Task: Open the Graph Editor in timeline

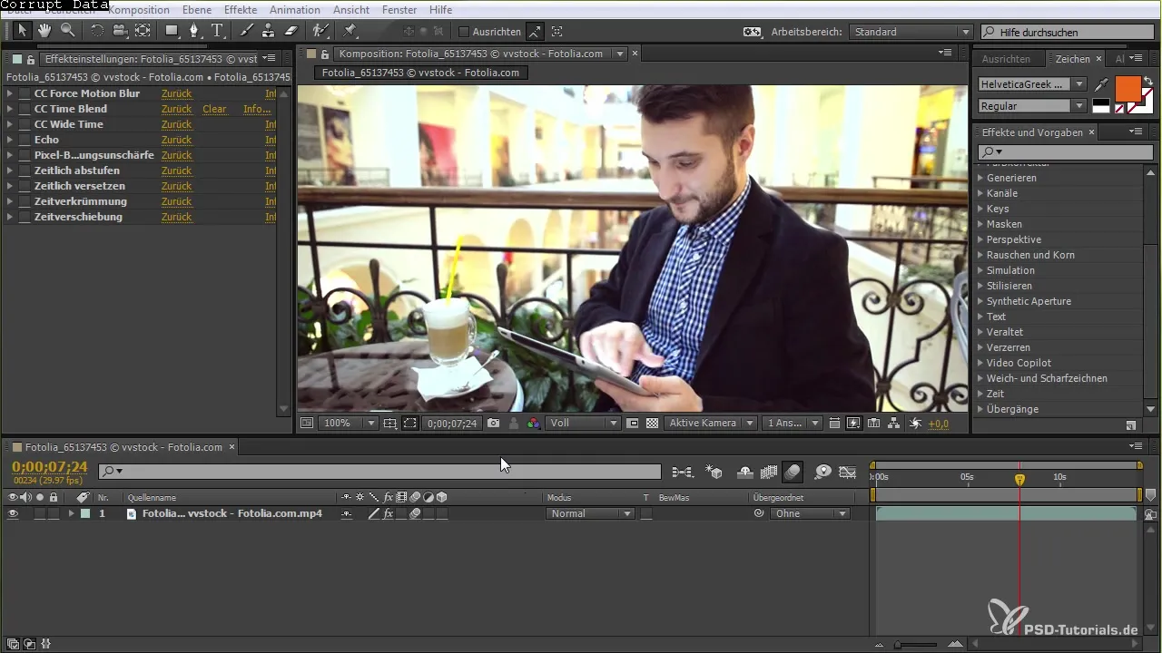Action: point(848,472)
